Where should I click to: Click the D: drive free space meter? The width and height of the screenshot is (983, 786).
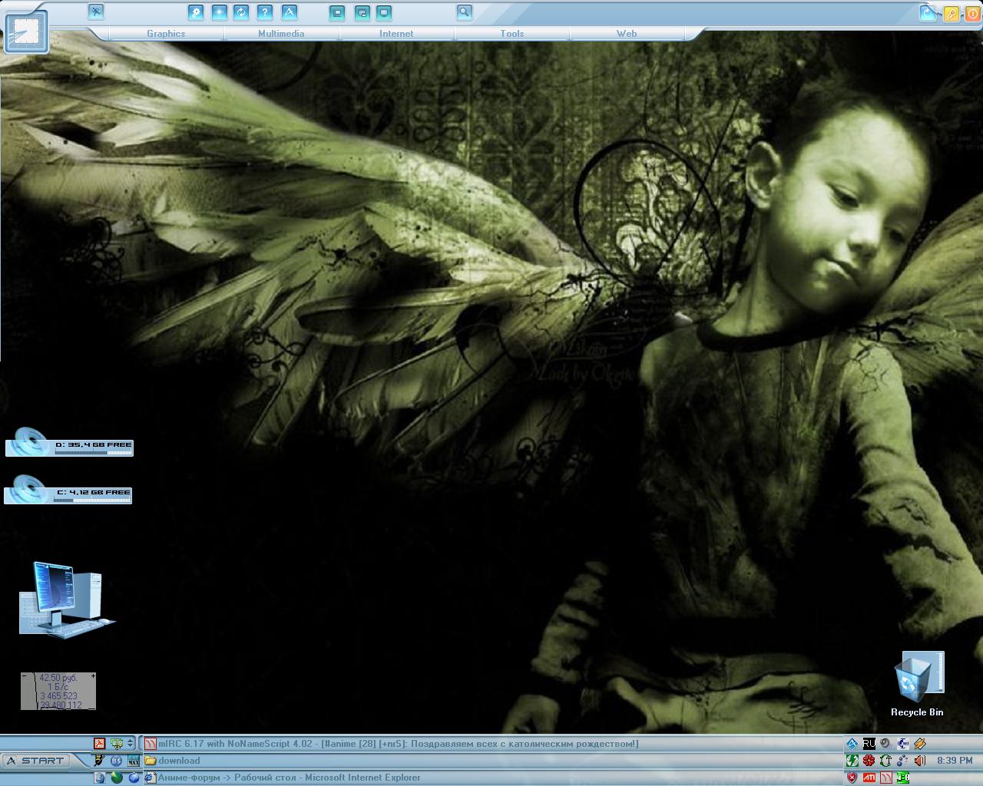70,445
